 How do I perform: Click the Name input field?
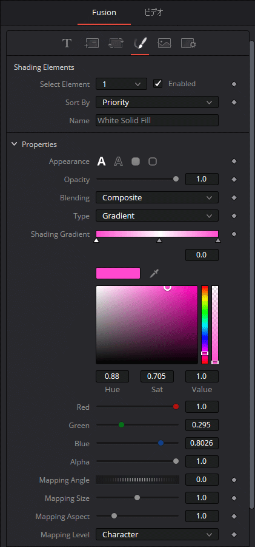(x=157, y=120)
